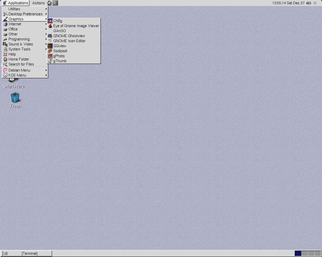Open Eye of Gnome Image Viewer
This screenshot has width=322, height=257.
pos(76,26)
